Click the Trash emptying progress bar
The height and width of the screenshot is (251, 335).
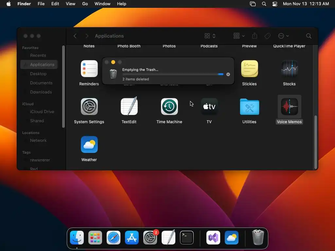173,74
